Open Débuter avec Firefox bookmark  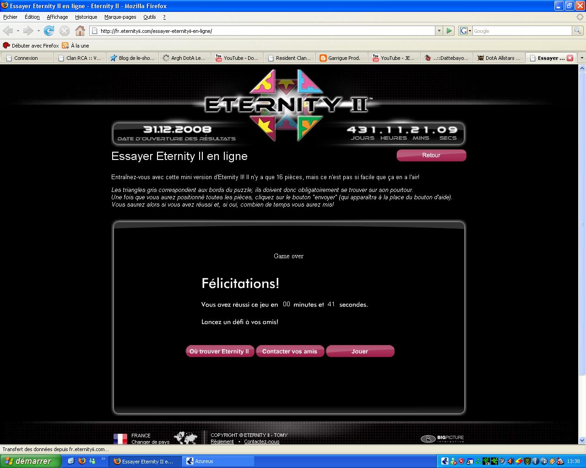31,46
